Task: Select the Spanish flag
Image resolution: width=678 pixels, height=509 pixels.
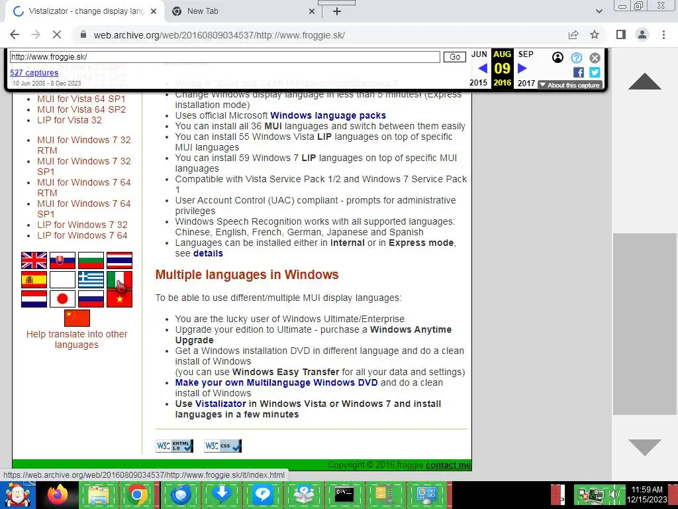Action: click(34, 280)
